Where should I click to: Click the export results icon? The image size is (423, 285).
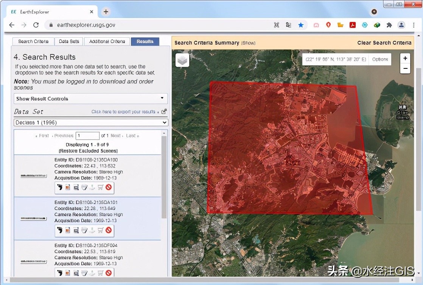tap(164, 112)
